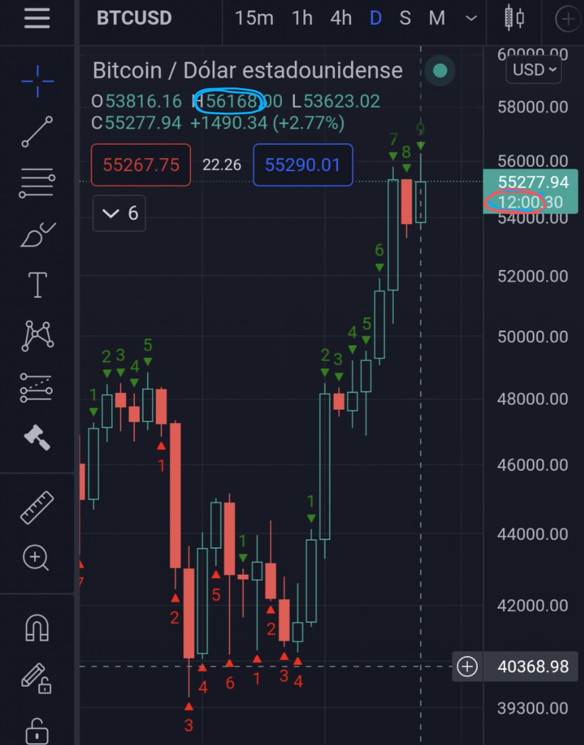
Task: Toggle magnet mode snapping
Action: tap(37, 628)
